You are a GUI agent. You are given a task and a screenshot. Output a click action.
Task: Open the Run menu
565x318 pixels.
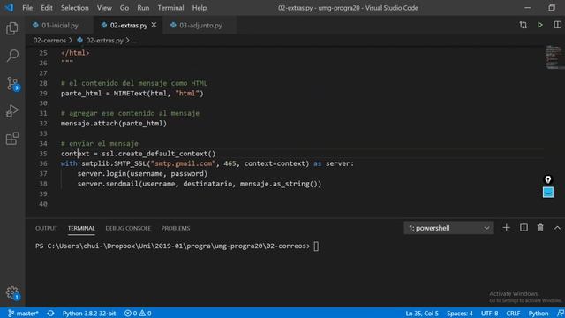point(143,8)
